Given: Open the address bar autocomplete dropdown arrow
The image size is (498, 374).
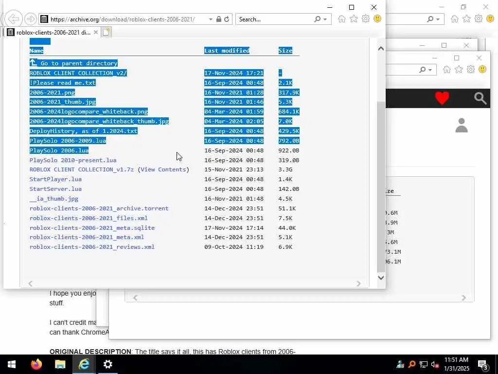Looking at the screenshot, I should pyautogui.click(x=210, y=19).
